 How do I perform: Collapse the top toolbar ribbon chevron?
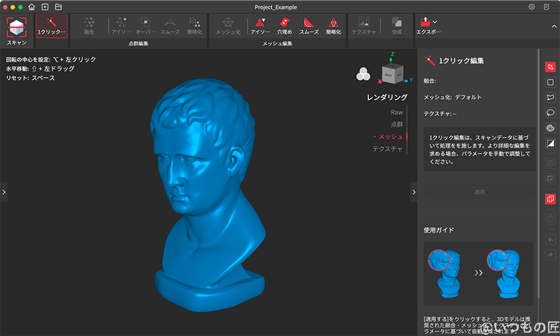(554, 26)
